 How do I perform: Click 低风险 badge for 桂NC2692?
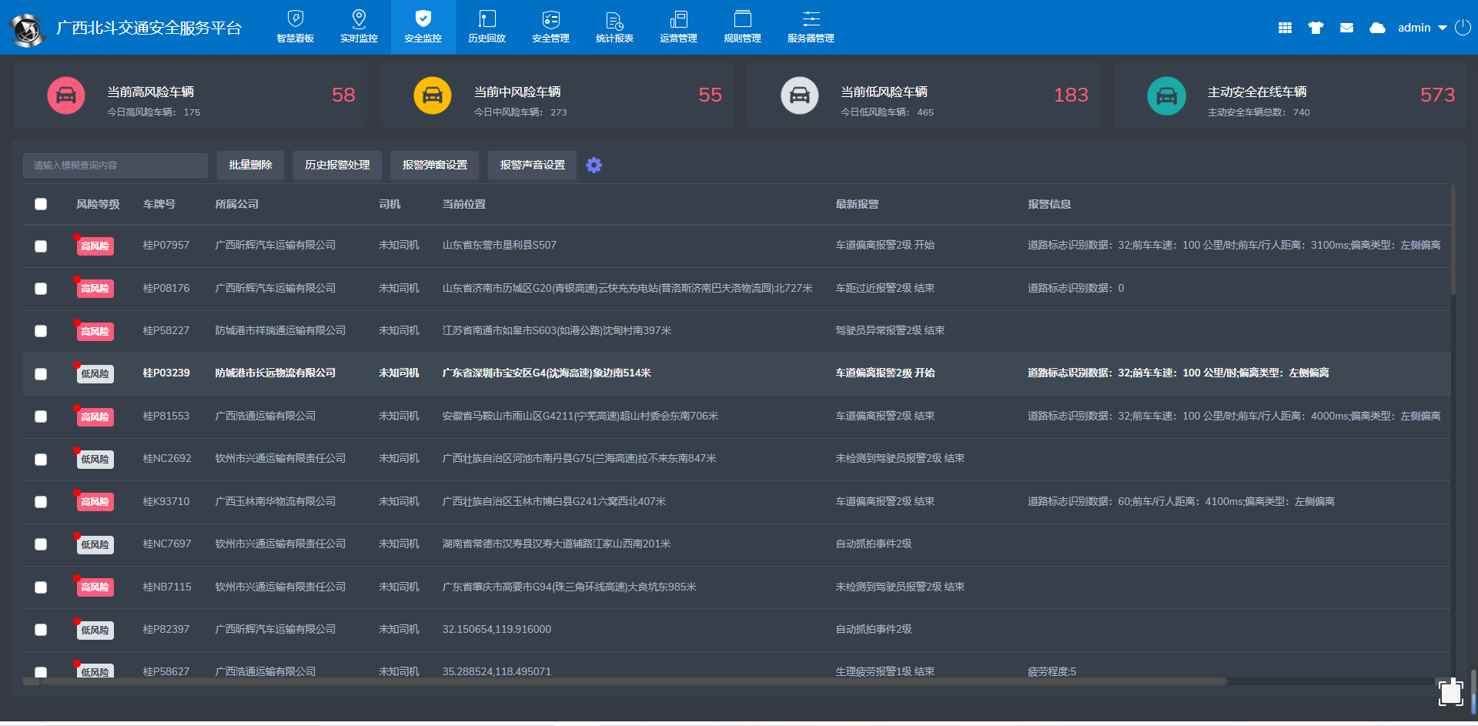click(95, 460)
